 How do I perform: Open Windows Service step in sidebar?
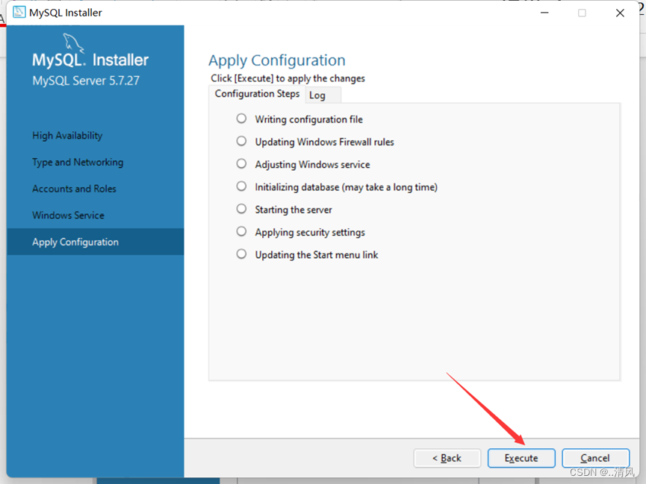coord(68,216)
